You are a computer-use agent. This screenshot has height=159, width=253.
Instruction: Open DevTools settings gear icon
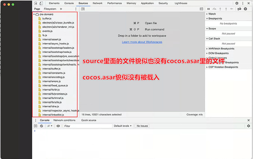pyautogui.click(x=237, y=3)
